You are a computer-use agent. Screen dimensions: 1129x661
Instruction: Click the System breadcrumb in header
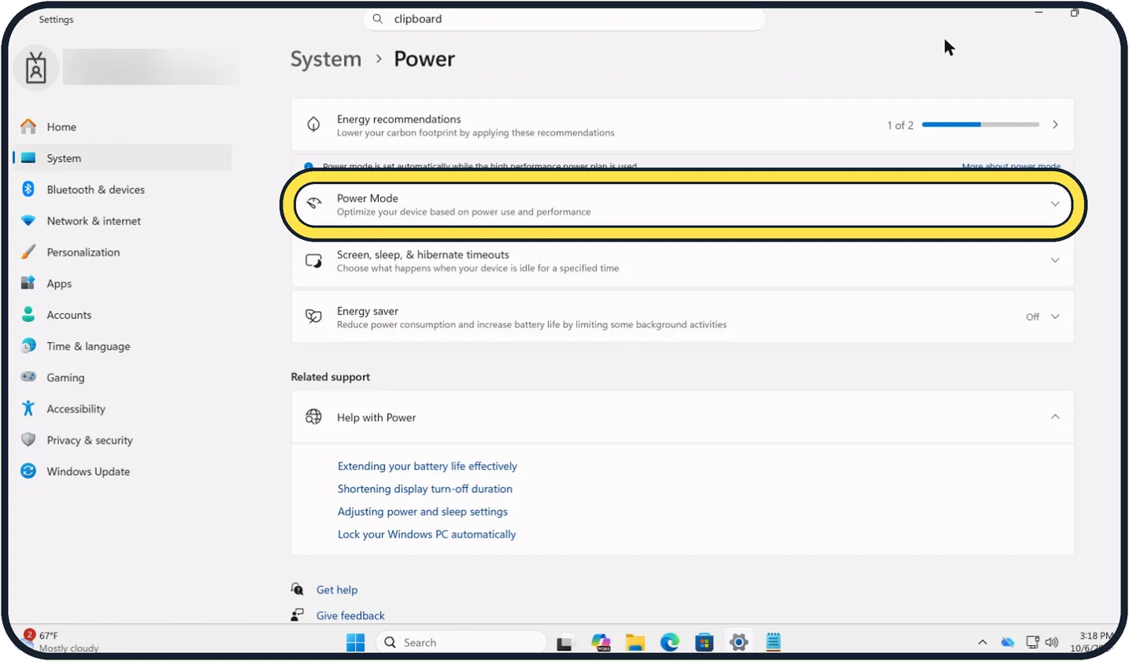[x=326, y=59]
